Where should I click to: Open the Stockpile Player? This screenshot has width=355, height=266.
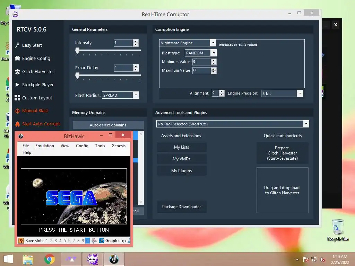34,85
